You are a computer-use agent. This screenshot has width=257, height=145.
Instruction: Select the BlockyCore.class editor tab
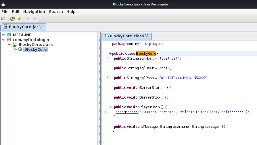(x=126, y=36)
